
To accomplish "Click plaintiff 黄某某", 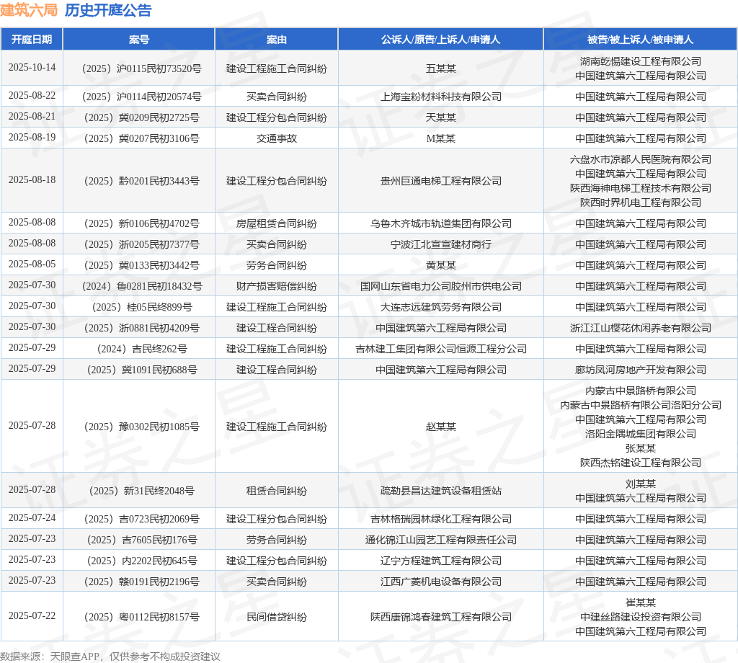I will pos(441,265).
